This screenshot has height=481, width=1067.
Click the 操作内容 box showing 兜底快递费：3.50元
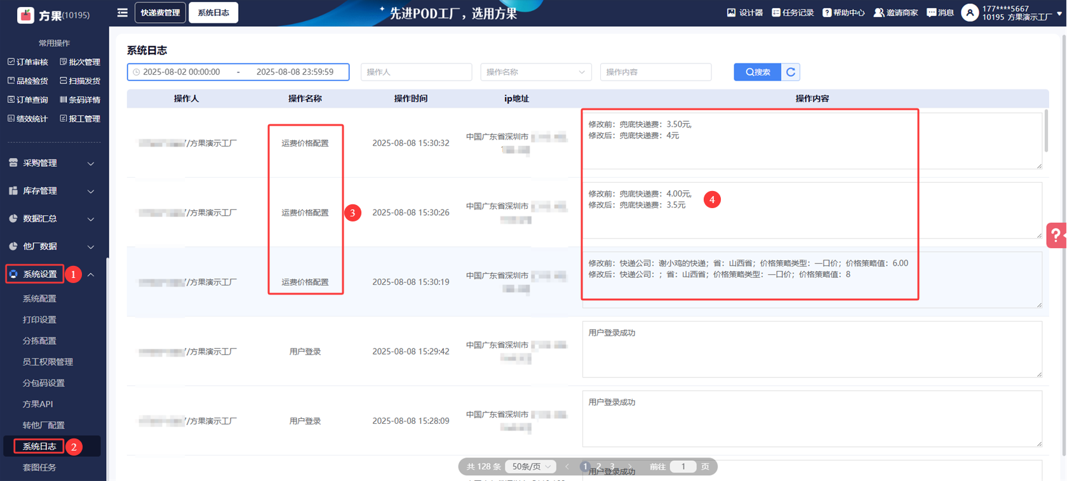click(x=812, y=141)
